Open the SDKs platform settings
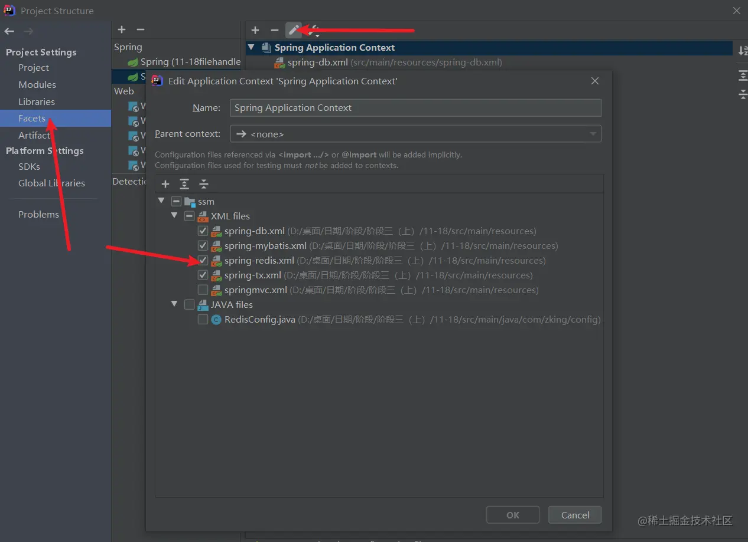 tap(29, 167)
